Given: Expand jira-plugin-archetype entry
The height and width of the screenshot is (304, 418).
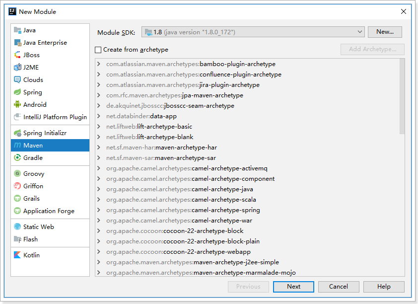Looking at the screenshot, I should pyautogui.click(x=99, y=85).
